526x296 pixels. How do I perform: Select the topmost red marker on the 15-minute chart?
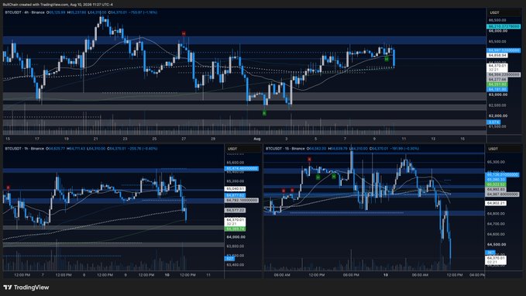[309, 160]
